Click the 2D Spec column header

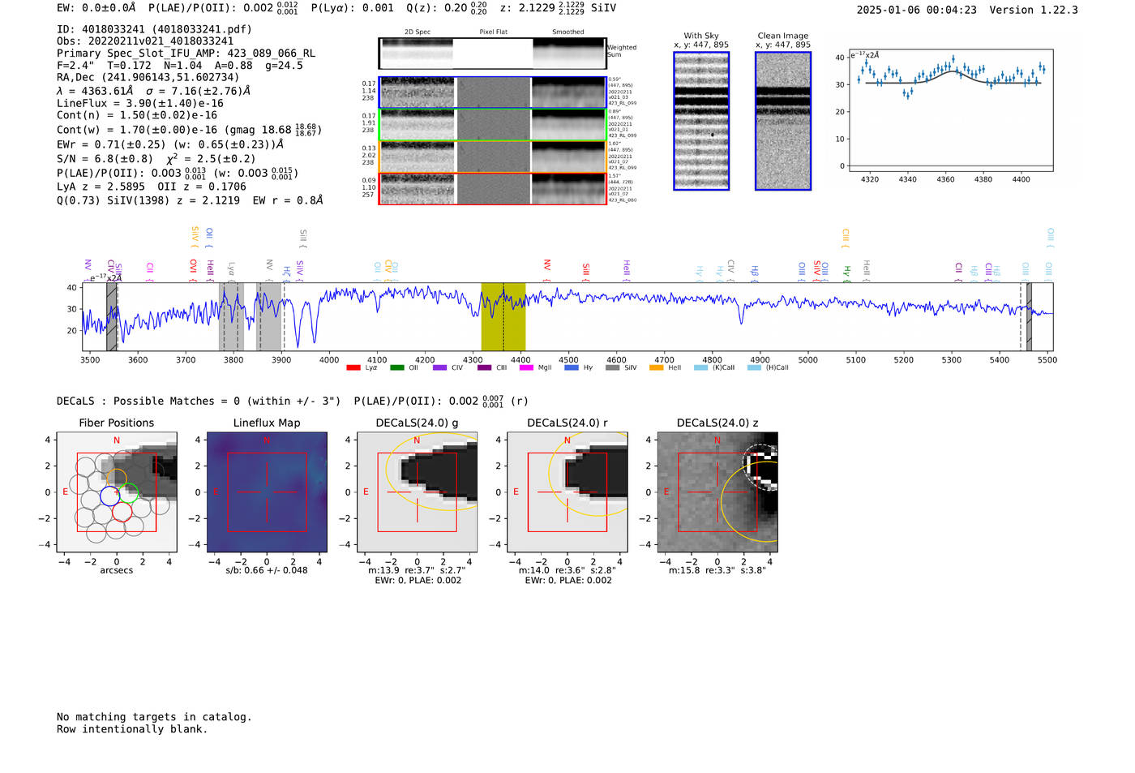pos(418,32)
